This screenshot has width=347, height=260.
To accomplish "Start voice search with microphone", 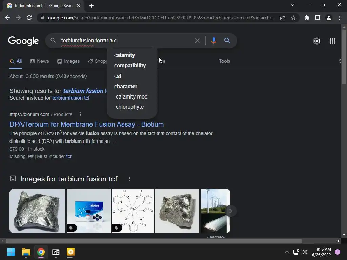I will (213, 41).
